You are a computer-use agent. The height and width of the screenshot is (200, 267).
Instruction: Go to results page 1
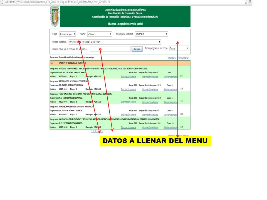(92, 131)
